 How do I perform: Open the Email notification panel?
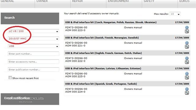coord(30,99)
